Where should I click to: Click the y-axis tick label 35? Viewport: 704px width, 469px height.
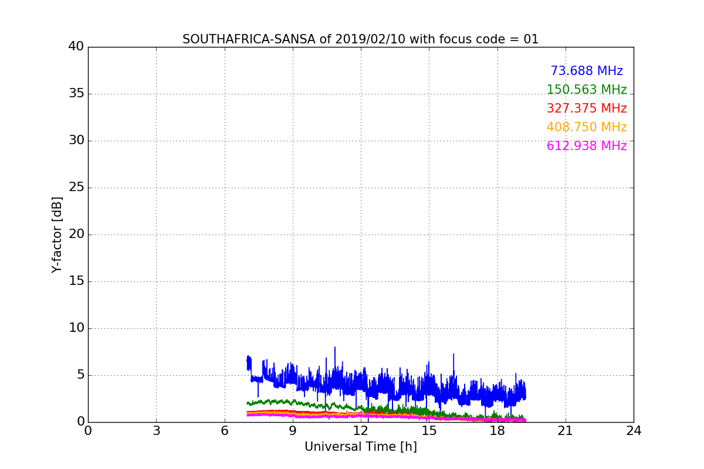76,94
